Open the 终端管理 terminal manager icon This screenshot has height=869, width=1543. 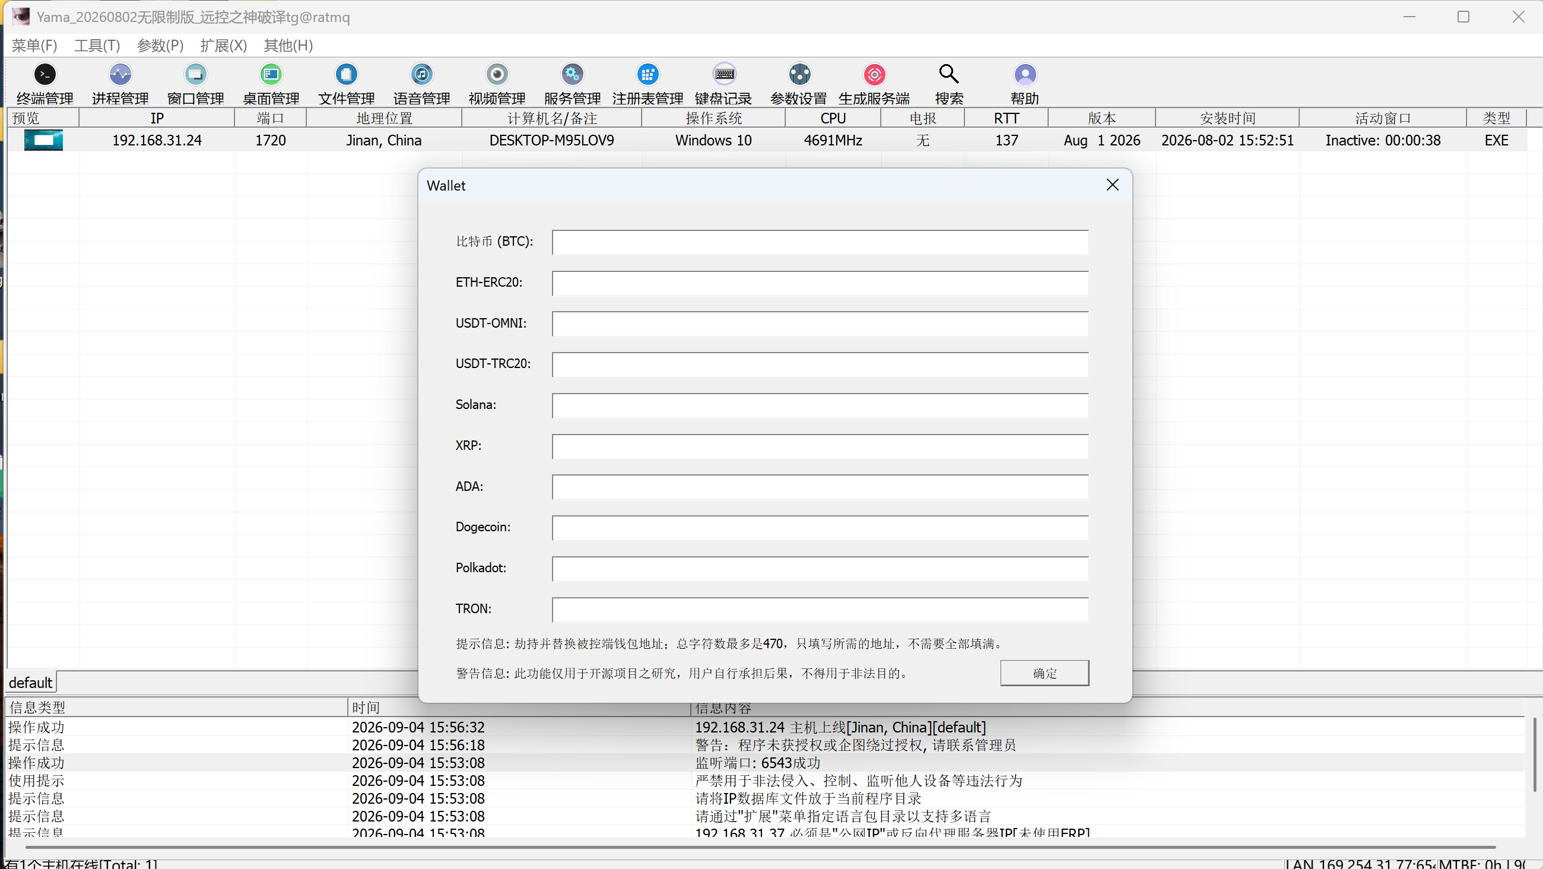coord(45,75)
